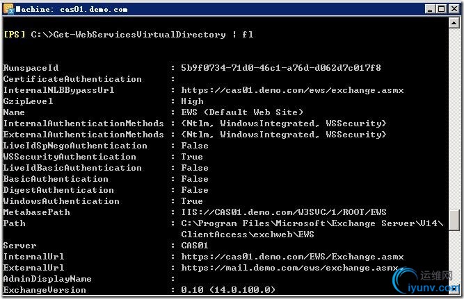Click the scrollbar track above the thumb

(454, 118)
